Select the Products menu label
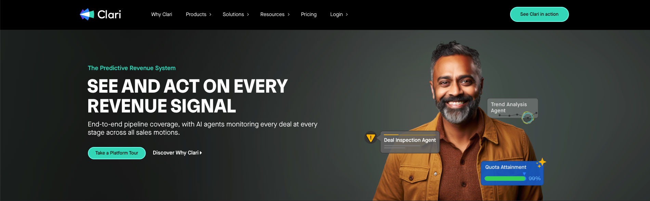The image size is (650, 201). pyautogui.click(x=196, y=14)
